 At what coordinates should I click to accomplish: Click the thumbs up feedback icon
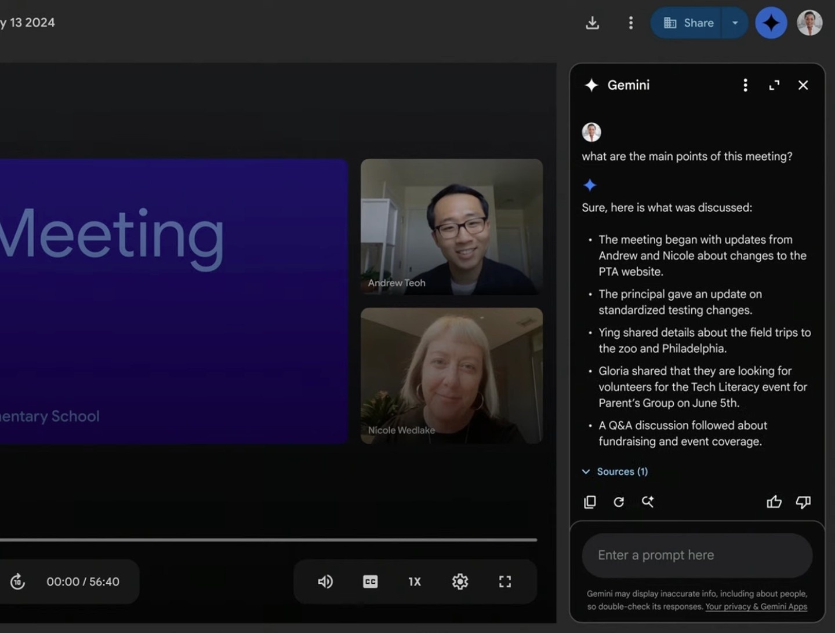coord(774,502)
